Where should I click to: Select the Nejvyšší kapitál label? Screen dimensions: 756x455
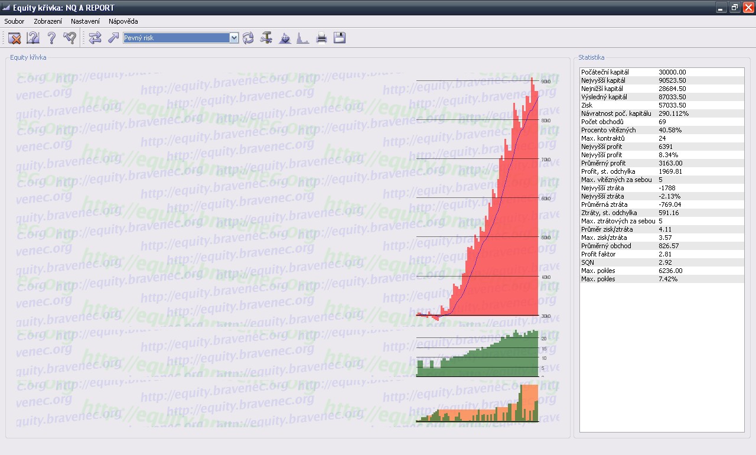[603, 80]
